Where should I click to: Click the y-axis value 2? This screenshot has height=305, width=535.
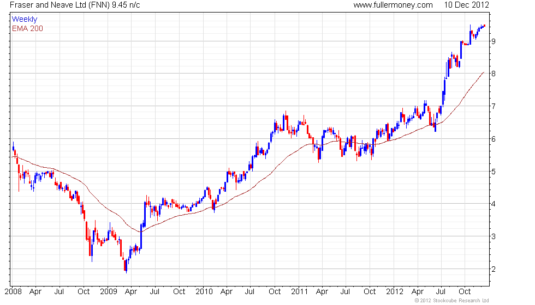click(x=494, y=269)
